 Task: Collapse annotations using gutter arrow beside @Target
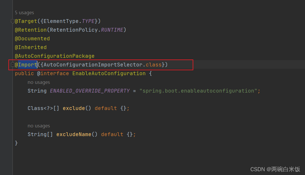[12, 21]
